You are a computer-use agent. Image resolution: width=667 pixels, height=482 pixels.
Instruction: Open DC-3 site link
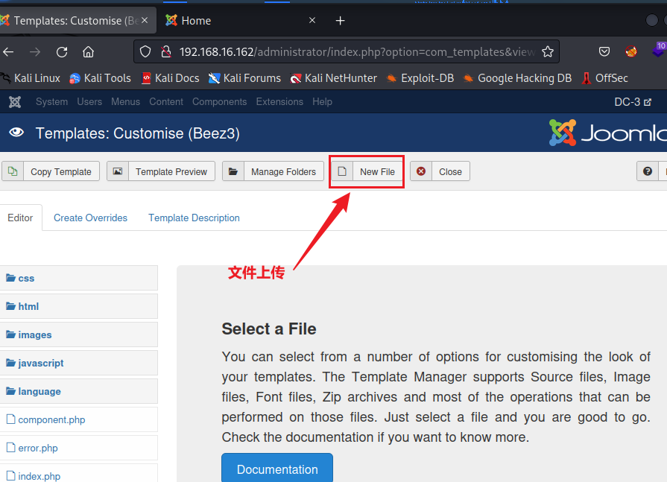tap(633, 102)
